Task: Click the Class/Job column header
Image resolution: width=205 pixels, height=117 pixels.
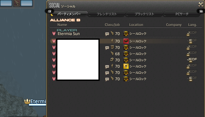Action: 112,25
